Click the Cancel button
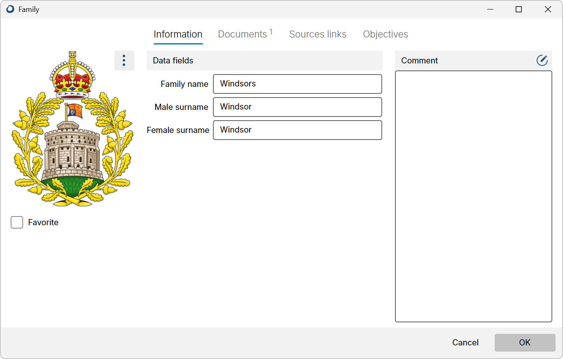Screen dimensions: 563x359 [465, 343]
